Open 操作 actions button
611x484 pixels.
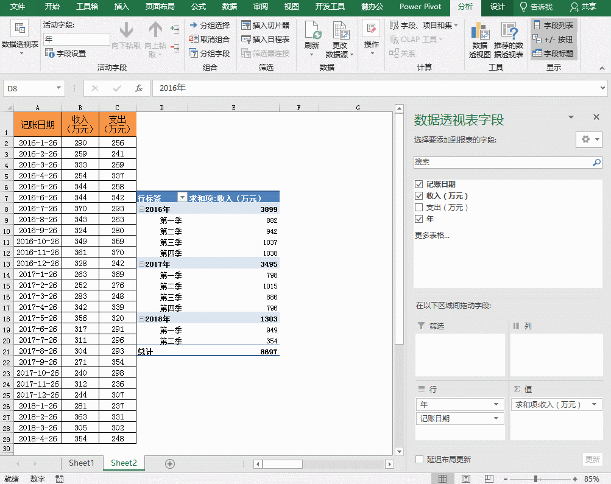point(372,38)
